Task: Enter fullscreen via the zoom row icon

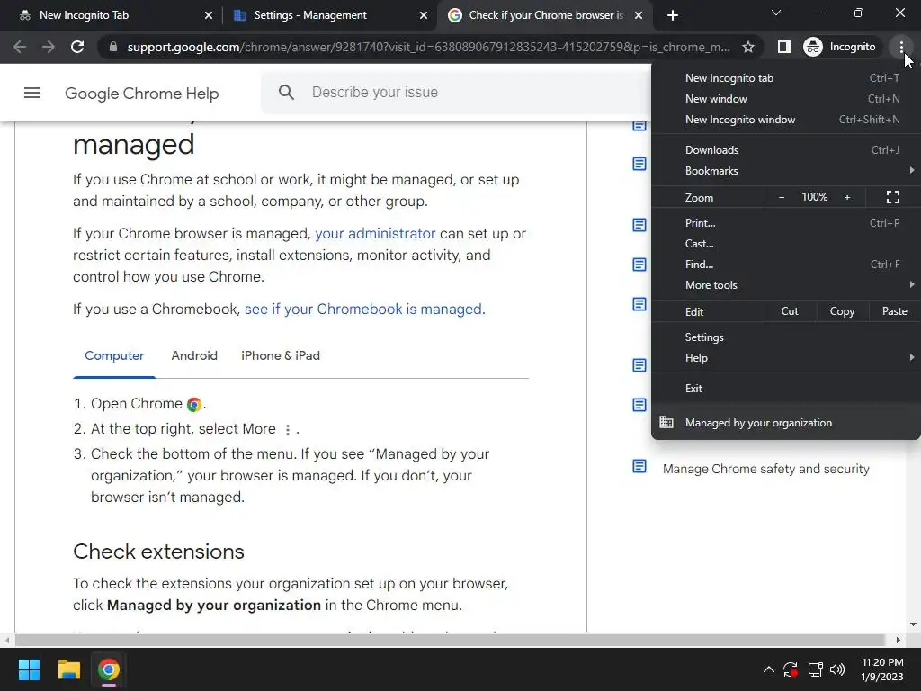Action: coord(893,197)
